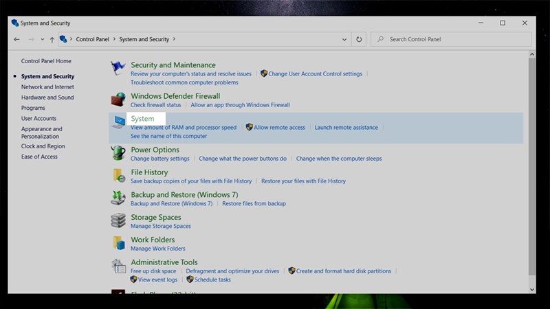
Task: Click Defragment and optimize your drives
Action: coord(232,271)
